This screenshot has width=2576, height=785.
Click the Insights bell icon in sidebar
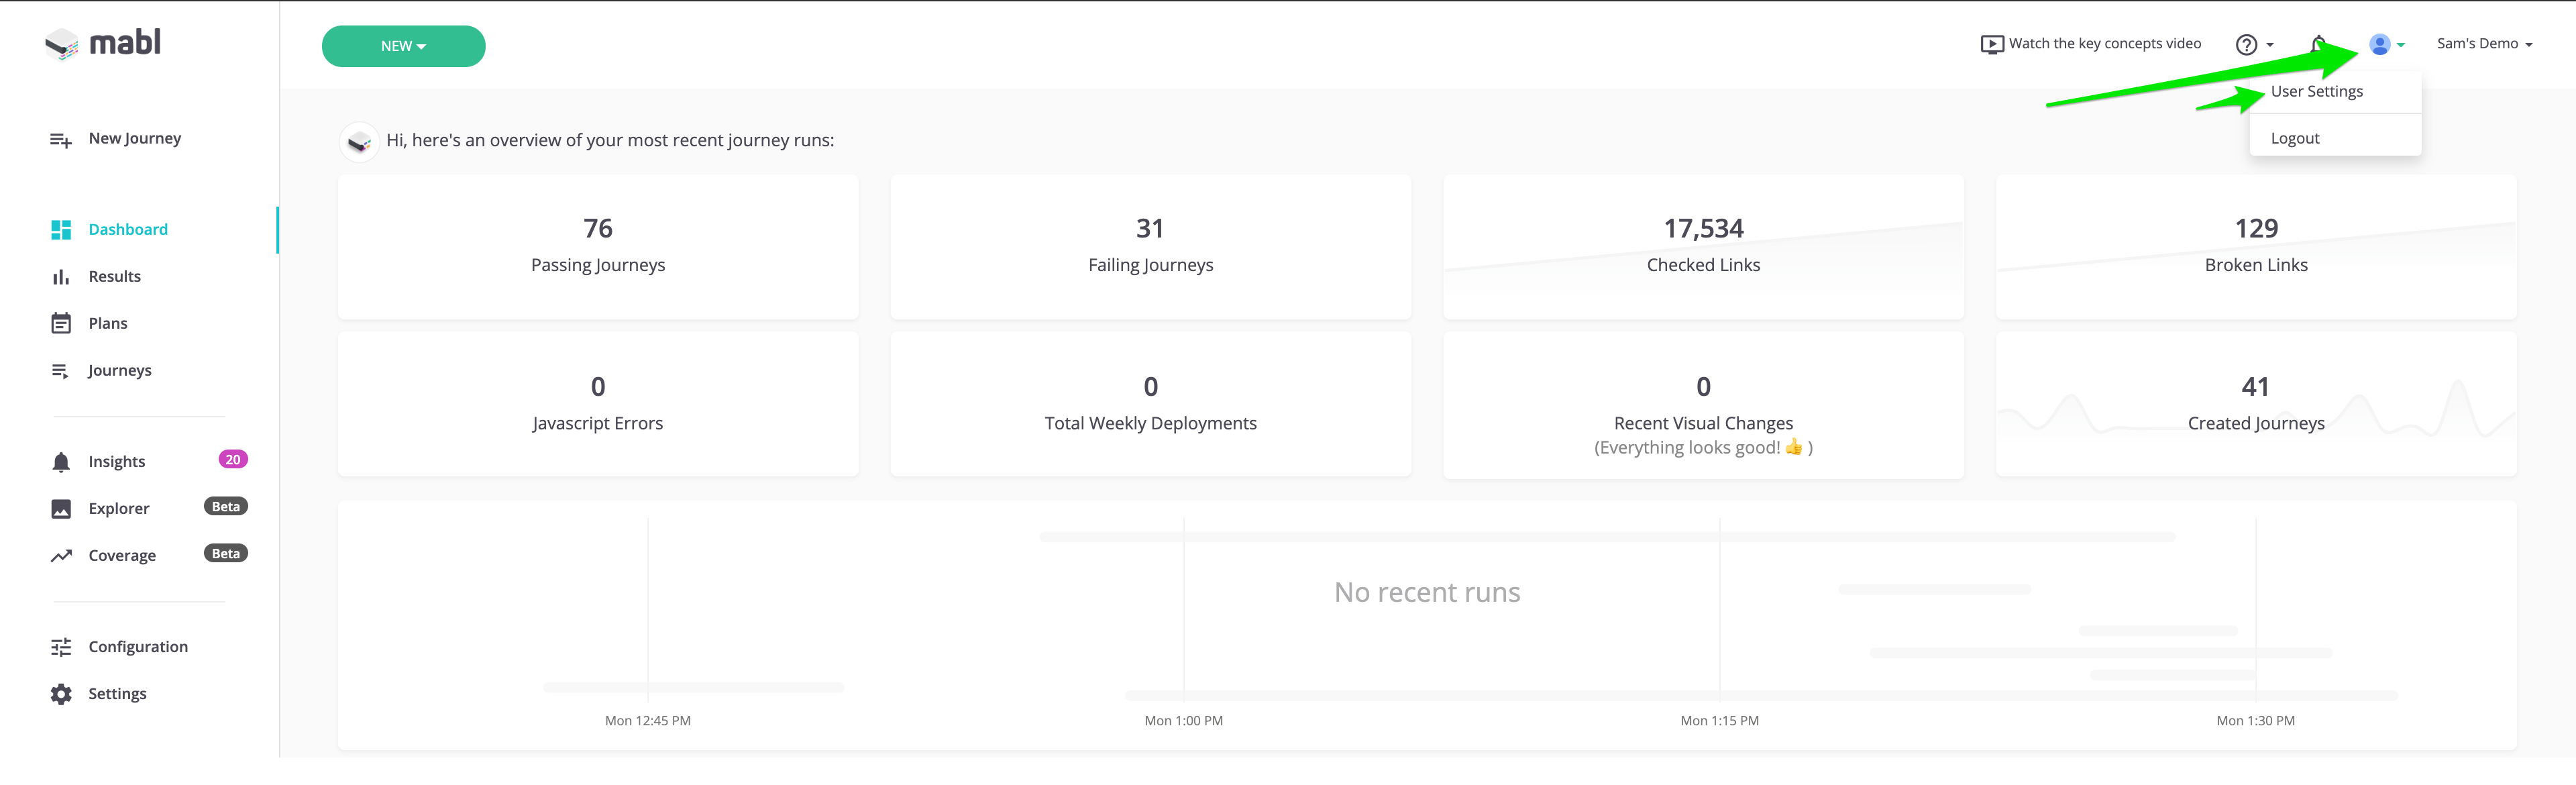(x=61, y=462)
